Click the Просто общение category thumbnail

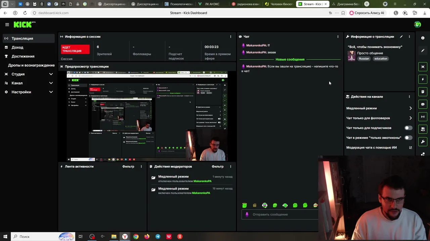click(x=351, y=56)
